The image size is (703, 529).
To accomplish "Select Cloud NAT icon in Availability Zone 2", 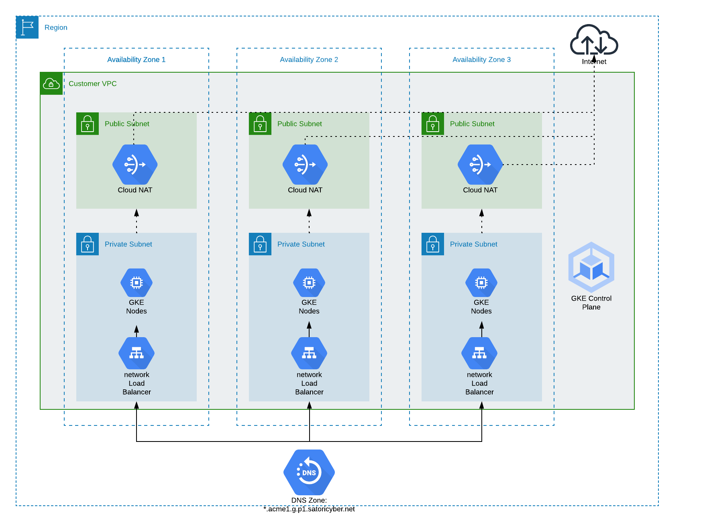I will (305, 165).
